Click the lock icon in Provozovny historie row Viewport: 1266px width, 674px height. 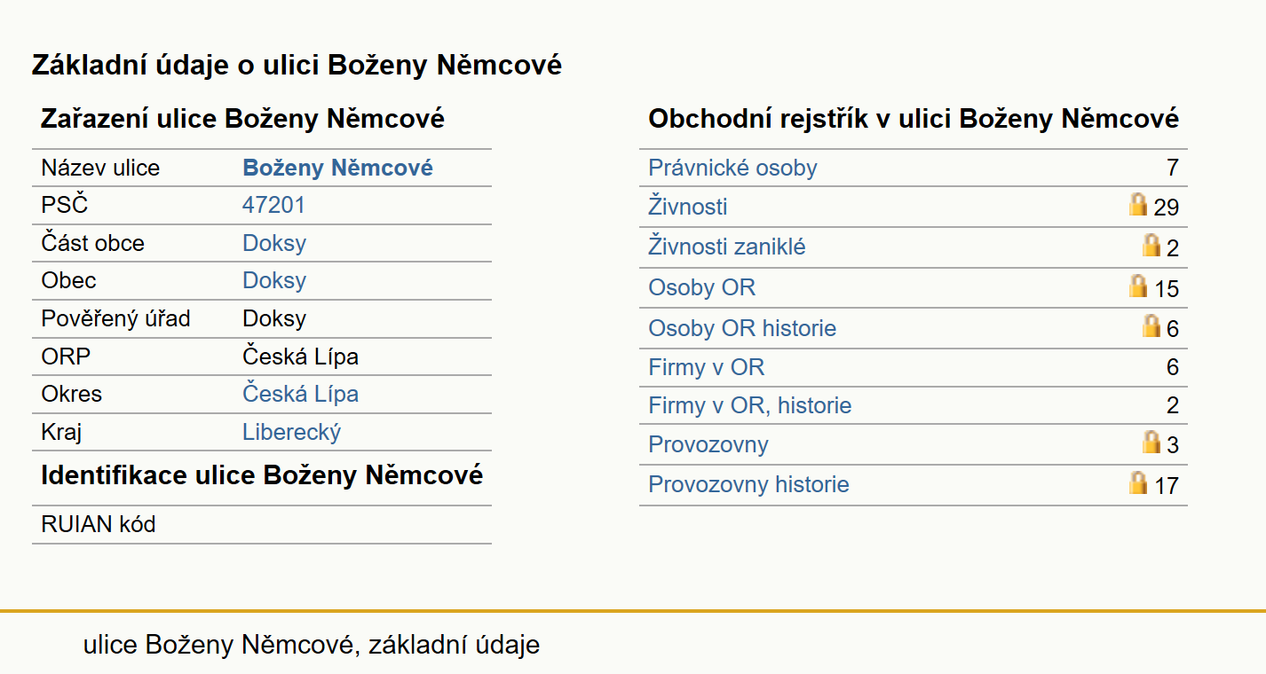1138,483
